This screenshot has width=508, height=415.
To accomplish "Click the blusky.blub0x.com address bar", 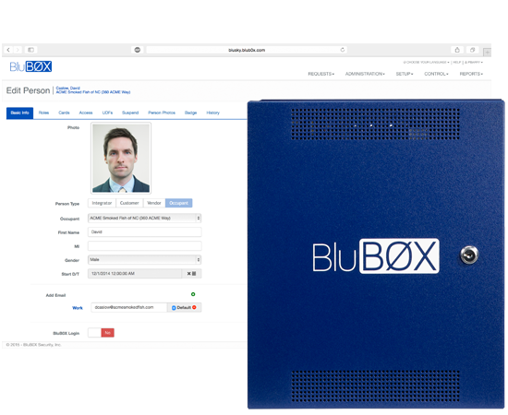I will [x=247, y=50].
